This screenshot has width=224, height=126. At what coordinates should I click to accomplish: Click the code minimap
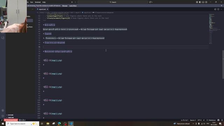pyautogui.click(x=215, y=29)
